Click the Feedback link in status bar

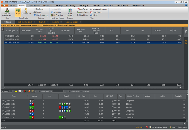[x=140, y=127]
